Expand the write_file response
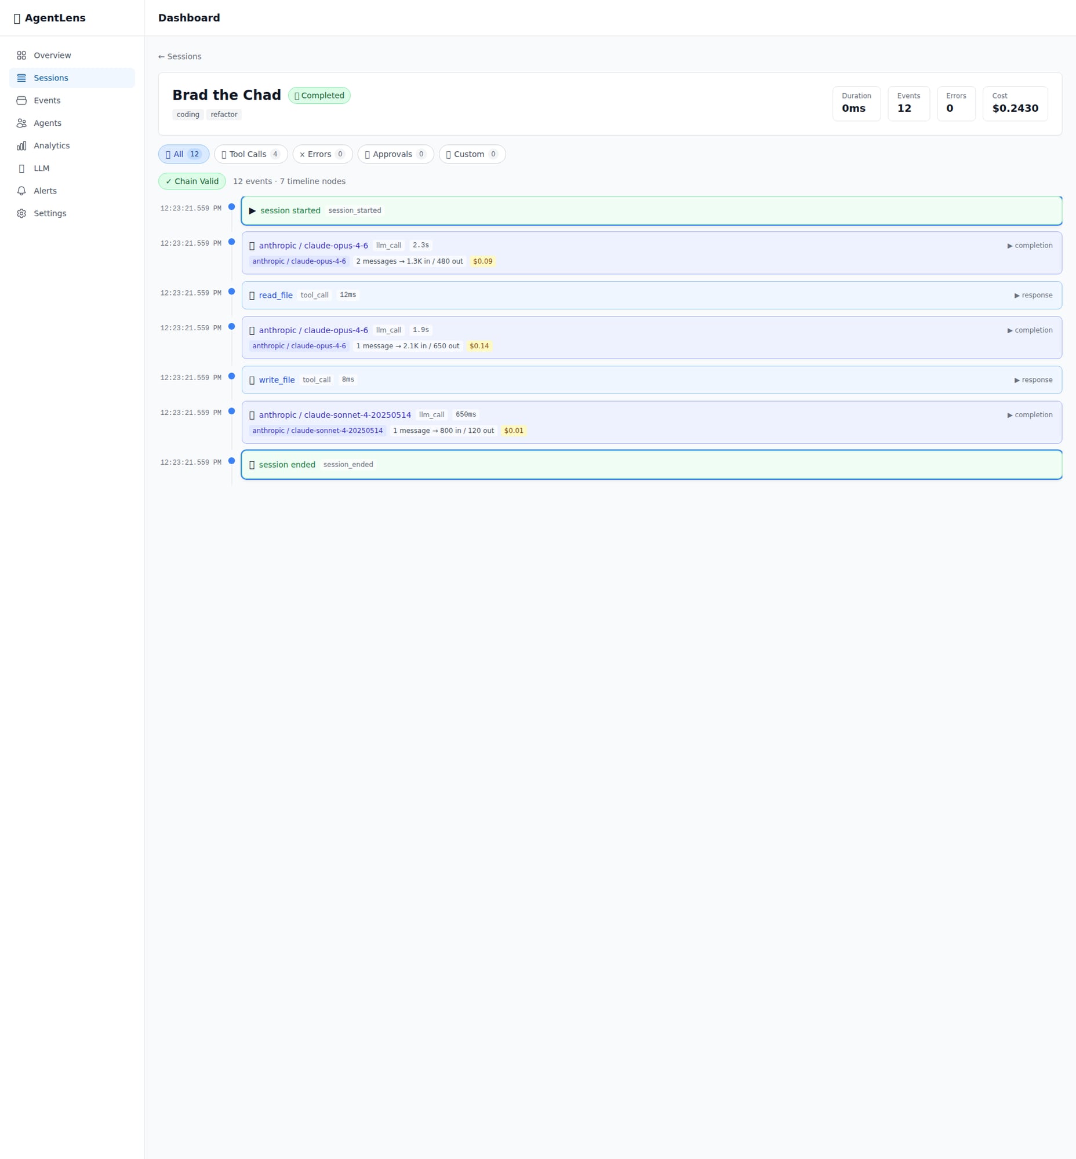The width and height of the screenshot is (1076, 1159). click(1034, 380)
